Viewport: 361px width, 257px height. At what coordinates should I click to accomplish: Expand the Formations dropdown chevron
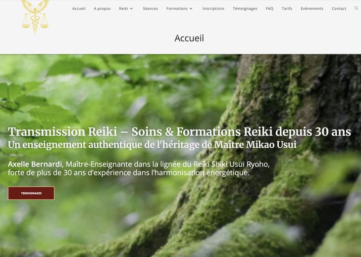coord(191,8)
